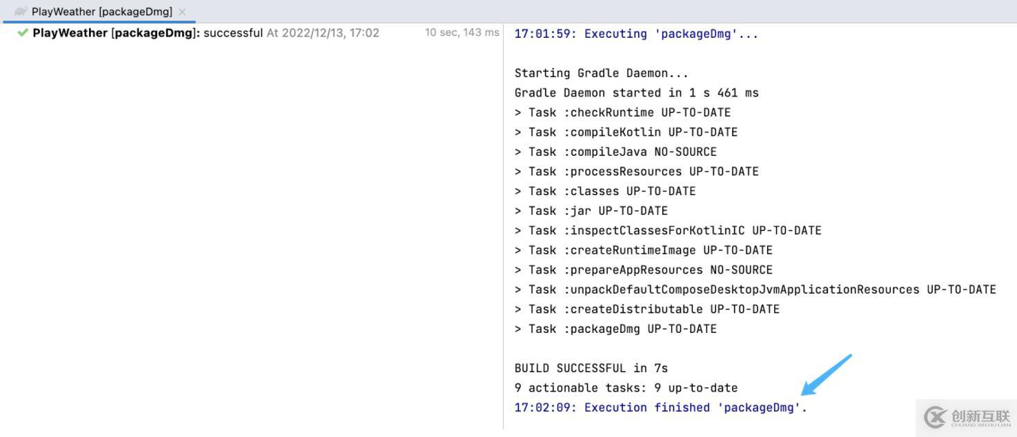
Task: Click the 9 actionable tasks summary line
Action: pos(626,388)
